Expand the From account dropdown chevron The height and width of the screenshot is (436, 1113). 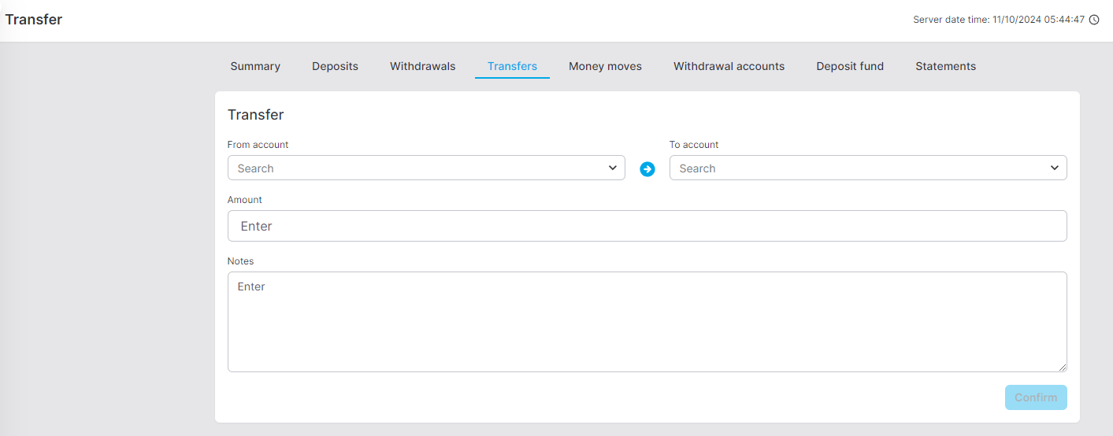point(613,168)
